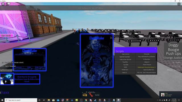Switch to the active Roblox taskbar icon
Screen dimensions: 182x102
(x=118, y=100)
